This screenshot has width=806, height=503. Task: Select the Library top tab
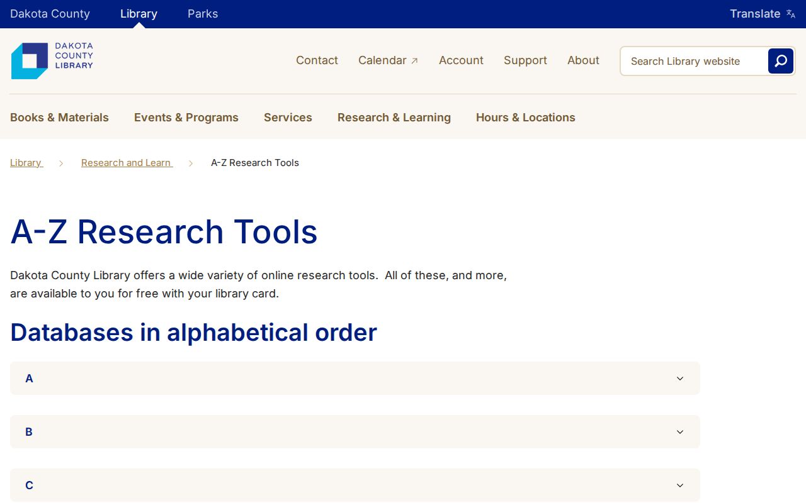click(139, 14)
